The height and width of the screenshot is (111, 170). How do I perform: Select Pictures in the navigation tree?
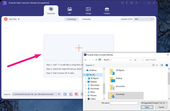[93, 95]
